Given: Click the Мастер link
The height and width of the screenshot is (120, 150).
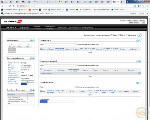Looking at the screenshot, I should (122, 20).
